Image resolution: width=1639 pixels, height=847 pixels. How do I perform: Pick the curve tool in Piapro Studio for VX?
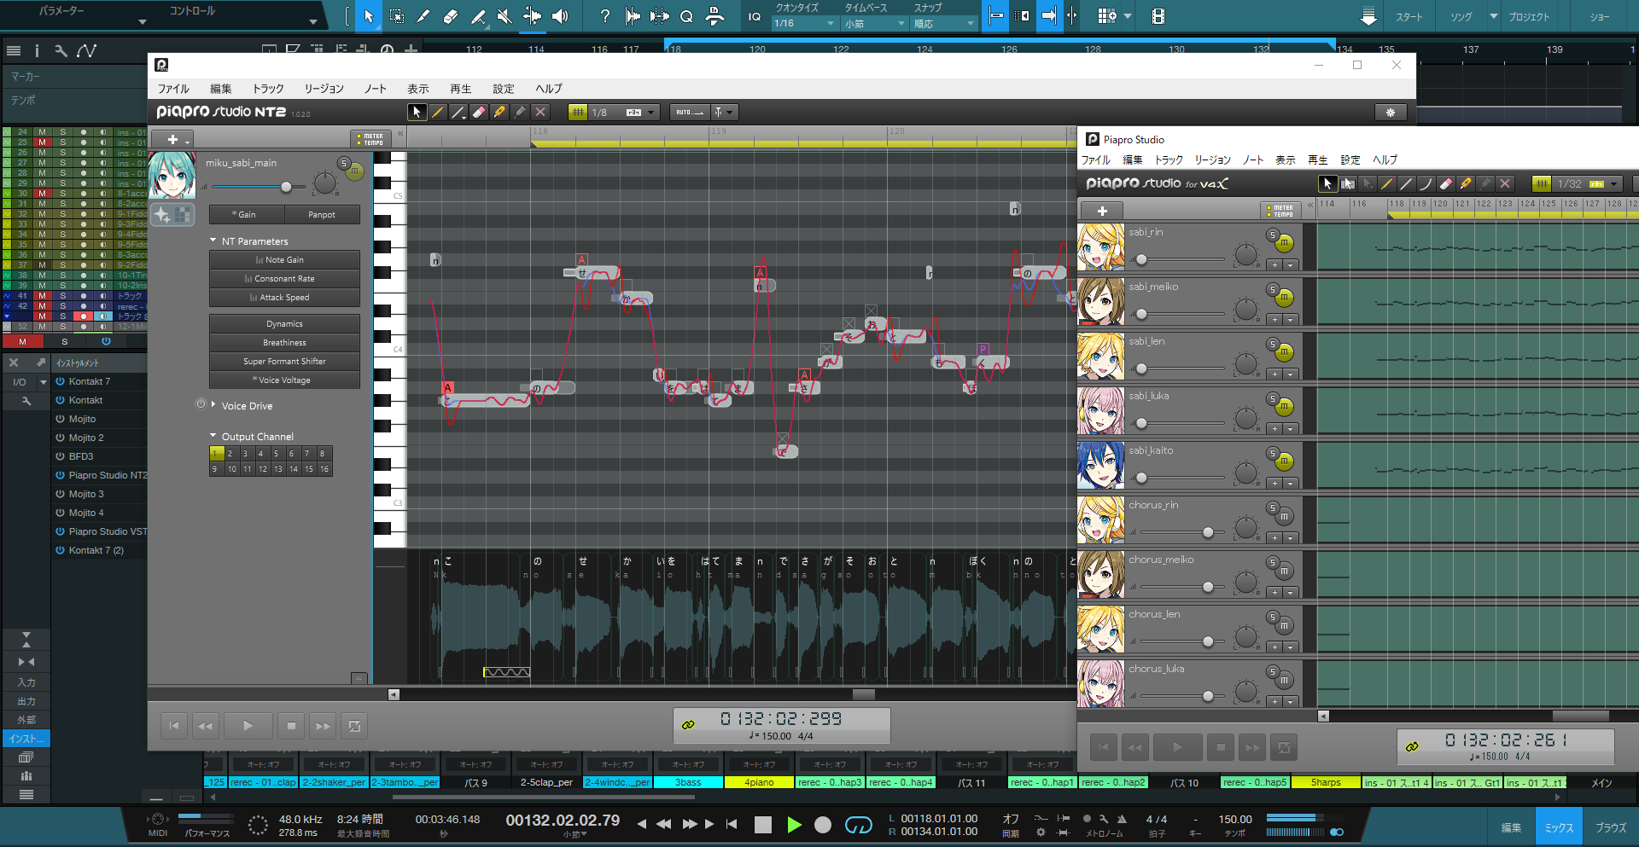pyautogui.click(x=1426, y=183)
